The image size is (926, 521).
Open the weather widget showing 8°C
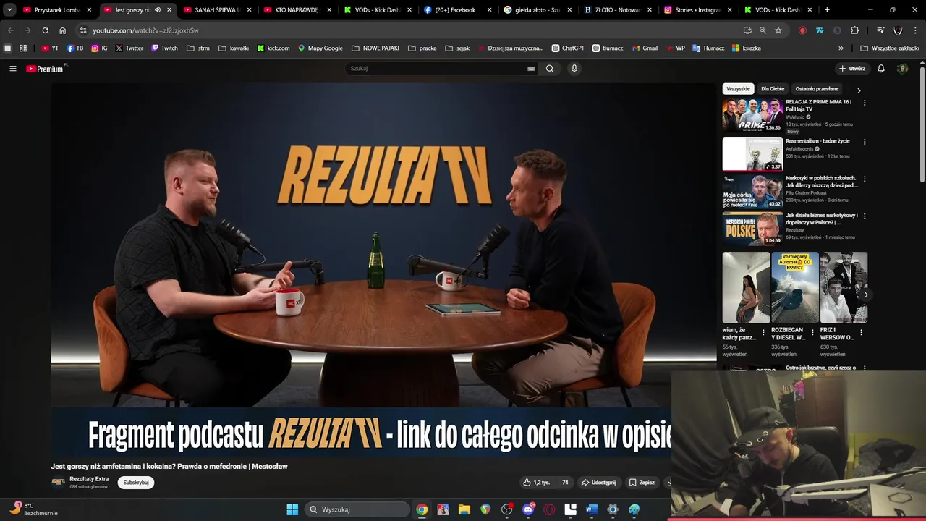tap(33, 509)
